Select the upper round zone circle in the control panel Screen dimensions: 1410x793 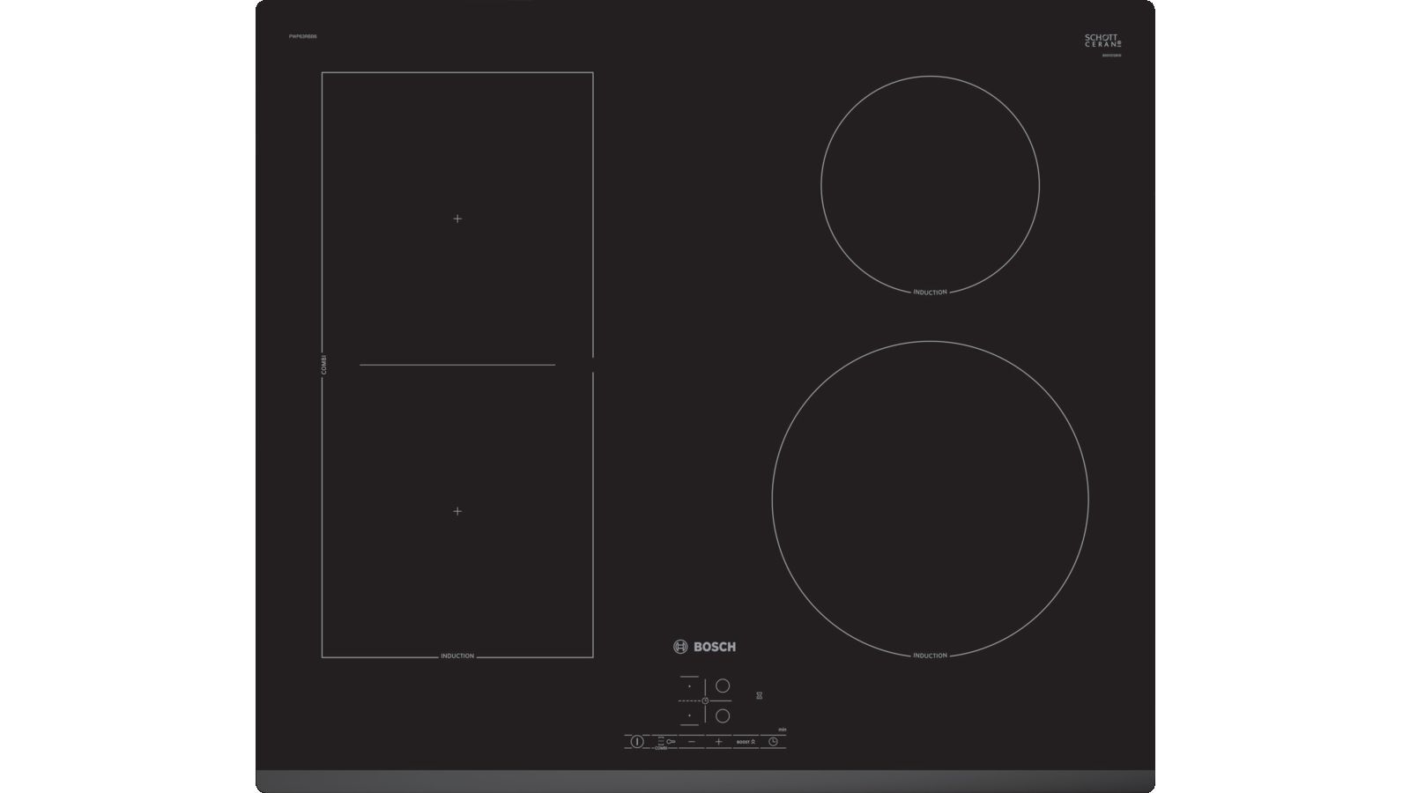pos(723,686)
